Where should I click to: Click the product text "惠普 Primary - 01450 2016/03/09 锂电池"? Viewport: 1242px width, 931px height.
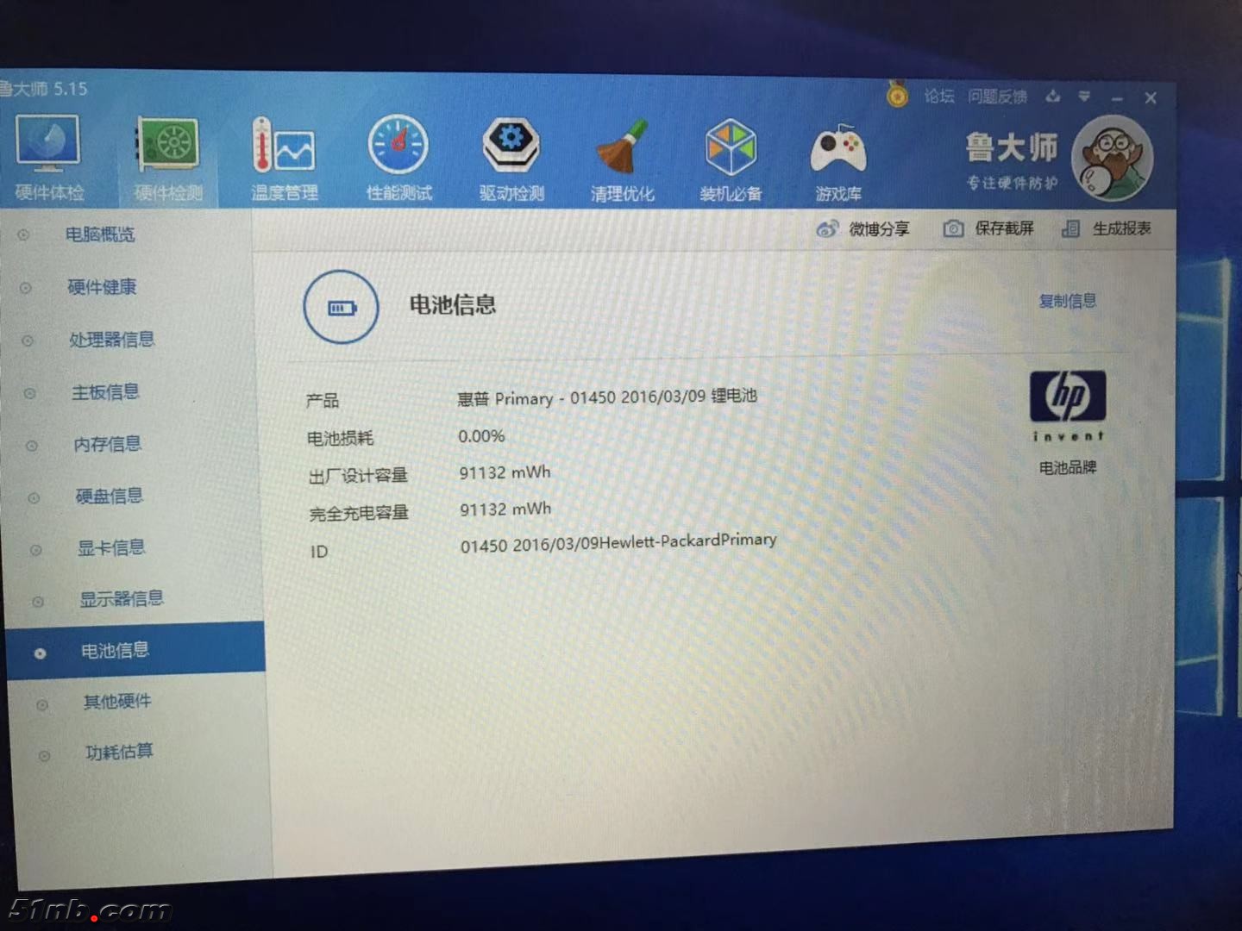607,397
